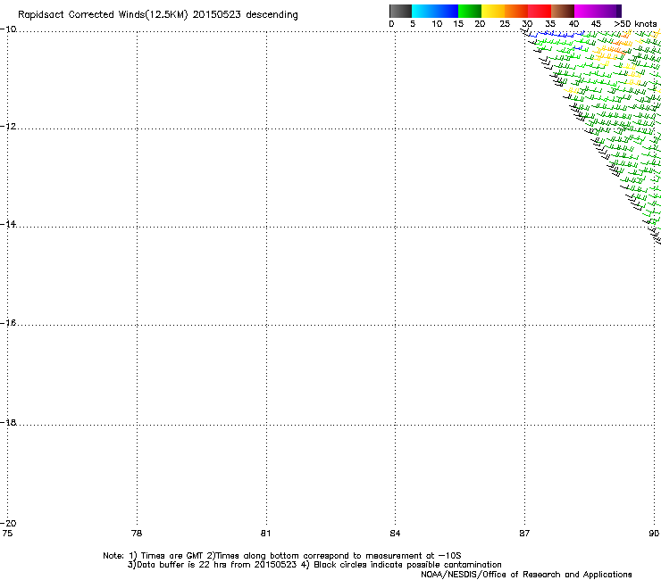661x580 pixels.
Task: Click the blue 10-15 knots legend segment
Action: pos(447,11)
